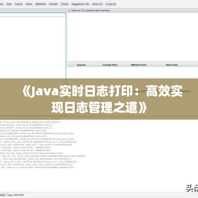Open the -Allocs (0) report
The height and width of the screenshot is (198, 198).
click(97, 4)
